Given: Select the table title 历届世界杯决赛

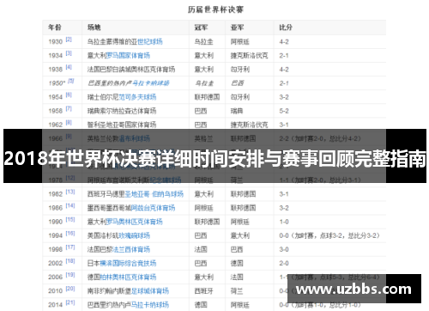Looking at the screenshot, I should pos(215,9).
